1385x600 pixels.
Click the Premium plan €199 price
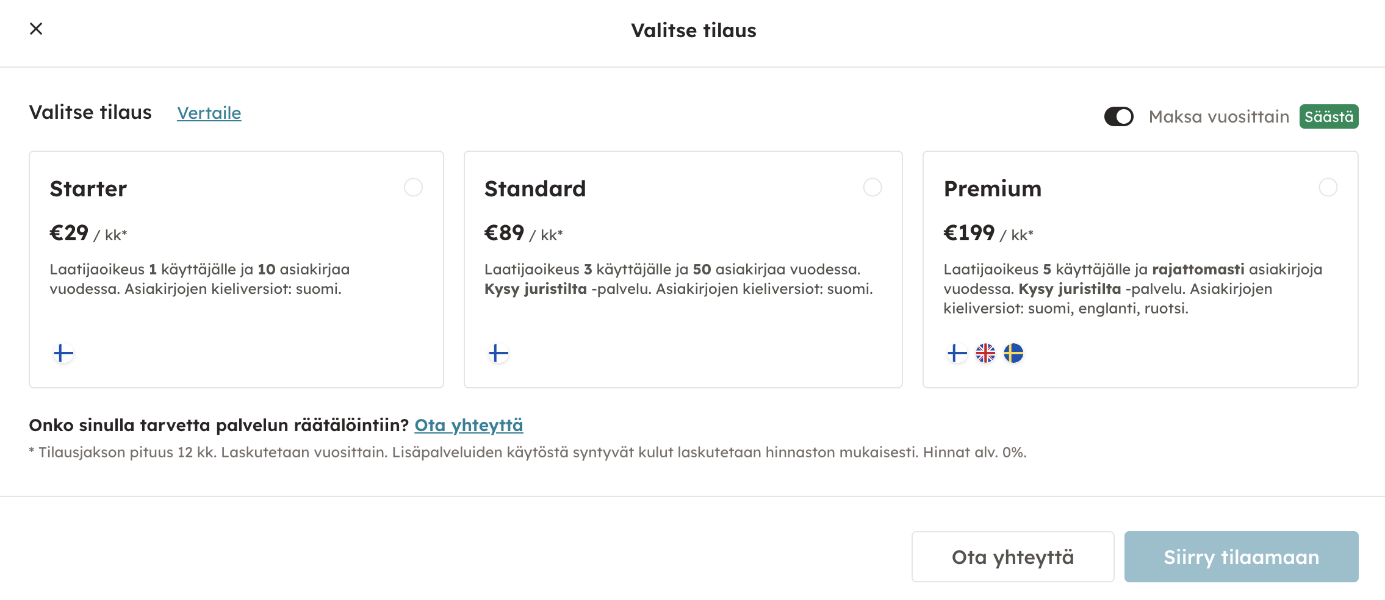pos(969,233)
